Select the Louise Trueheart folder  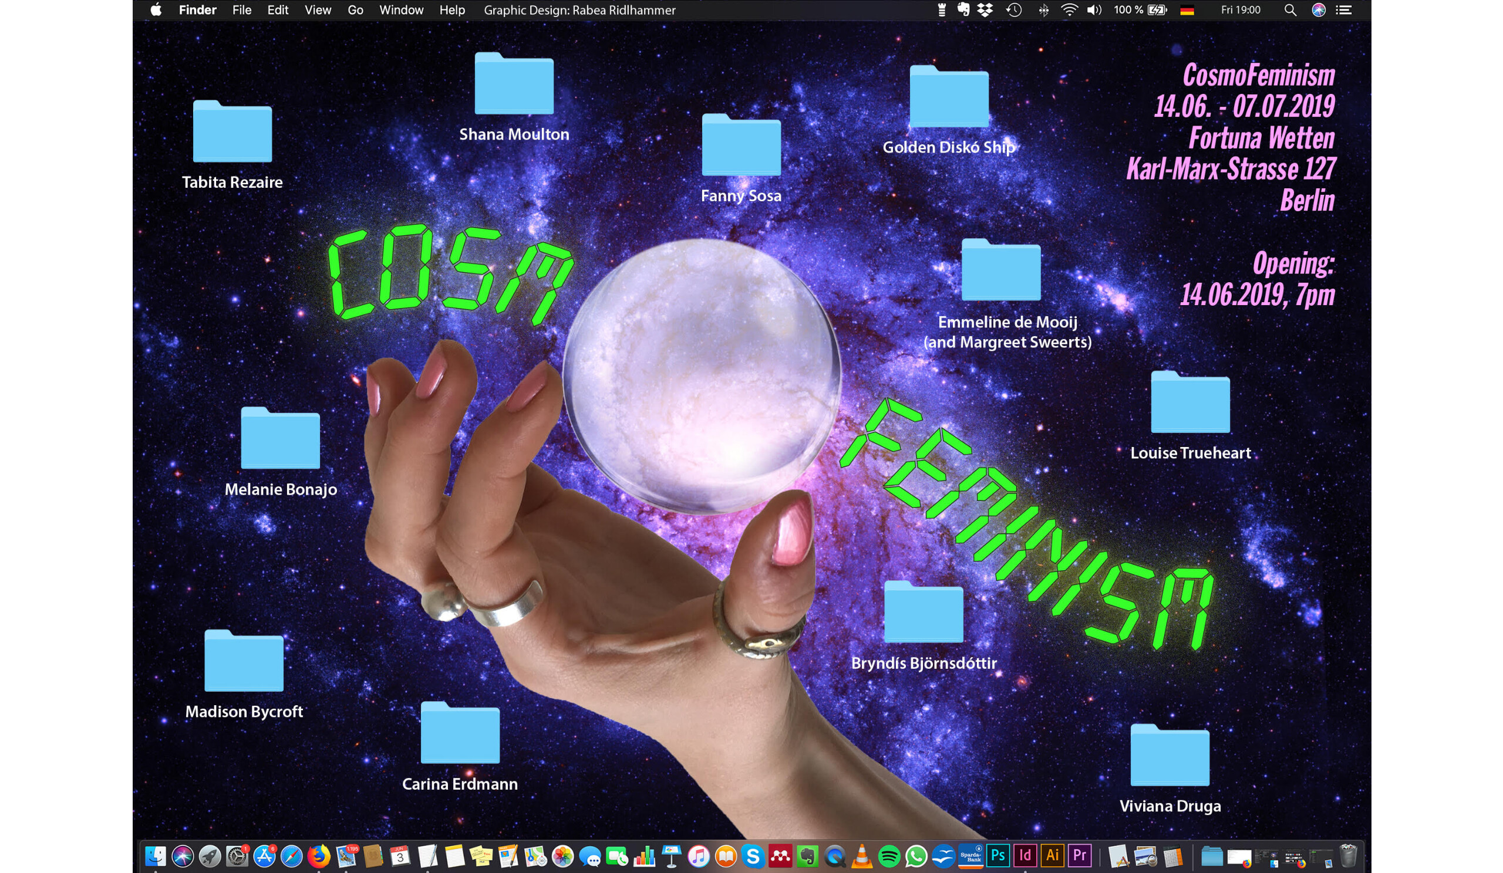coord(1191,404)
